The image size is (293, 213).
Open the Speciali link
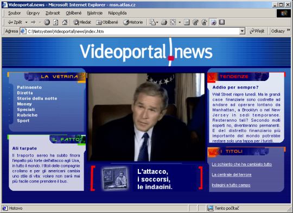pos(26,110)
